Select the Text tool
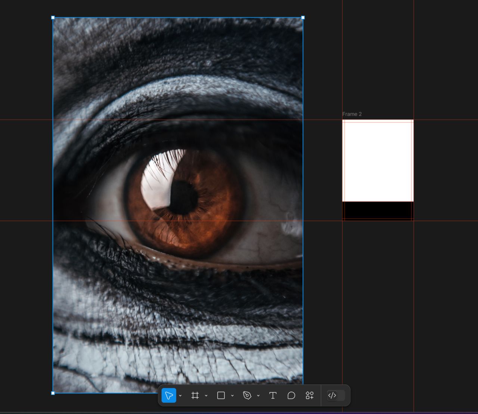This screenshot has height=414, width=478. [x=273, y=395]
